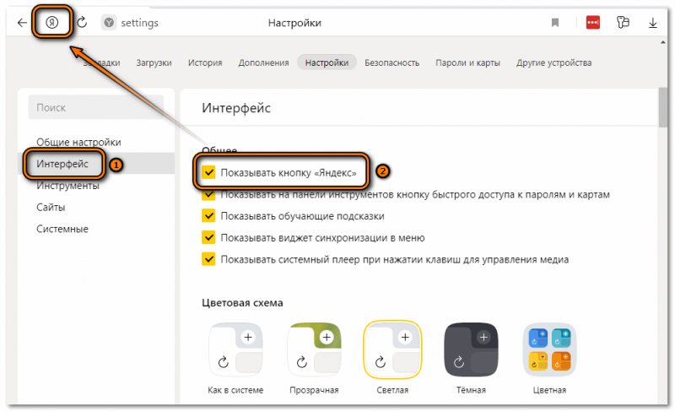Toggle Показывать кнопку «Яндекс» checkbox

(208, 172)
